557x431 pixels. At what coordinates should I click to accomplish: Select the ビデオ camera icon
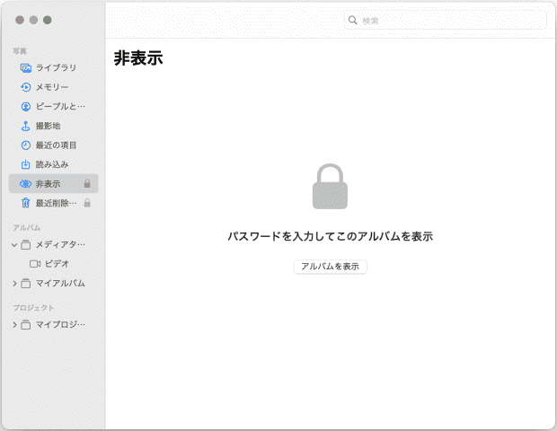[35, 264]
